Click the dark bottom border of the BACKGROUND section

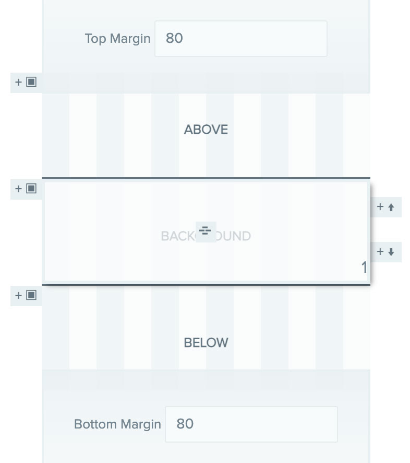coord(206,284)
